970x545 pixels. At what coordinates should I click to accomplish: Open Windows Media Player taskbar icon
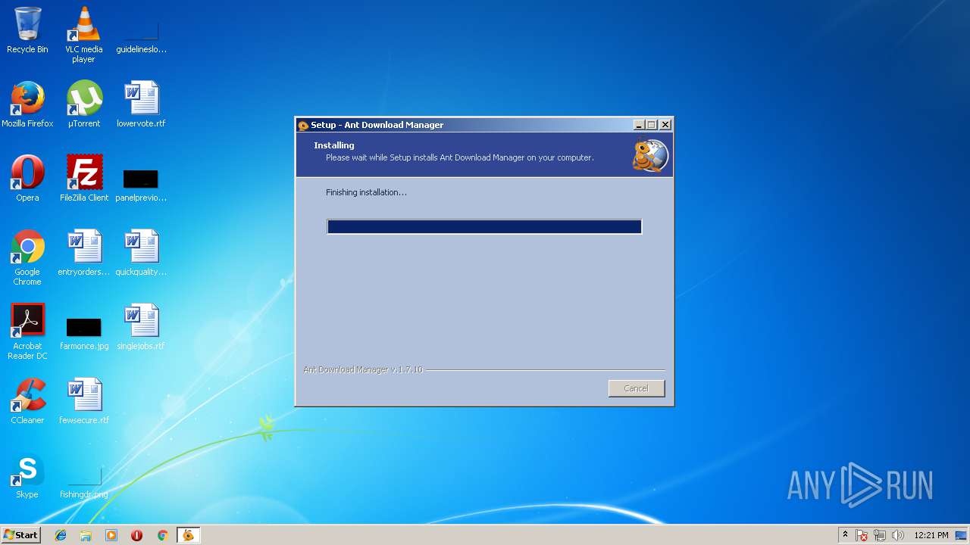[111, 535]
